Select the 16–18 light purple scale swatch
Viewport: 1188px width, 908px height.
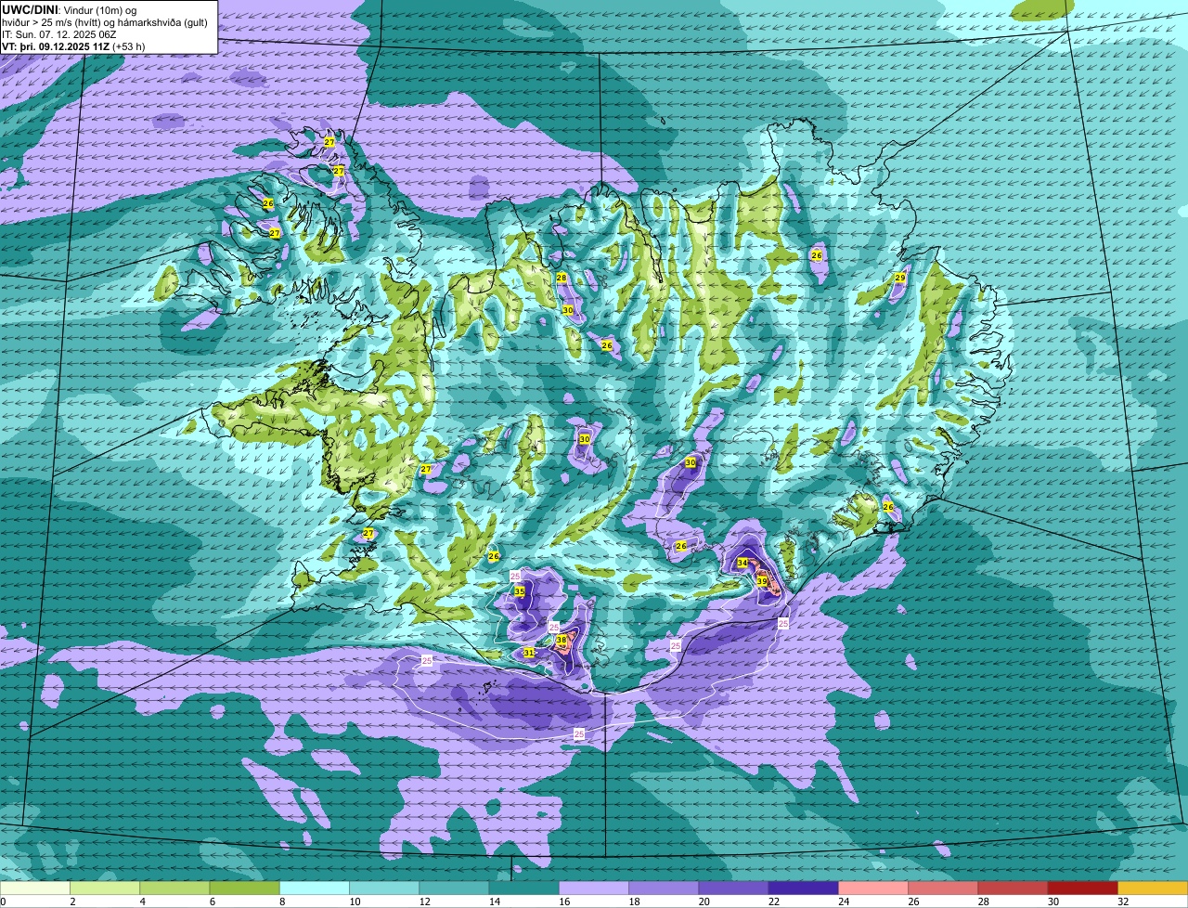click(x=594, y=889)
